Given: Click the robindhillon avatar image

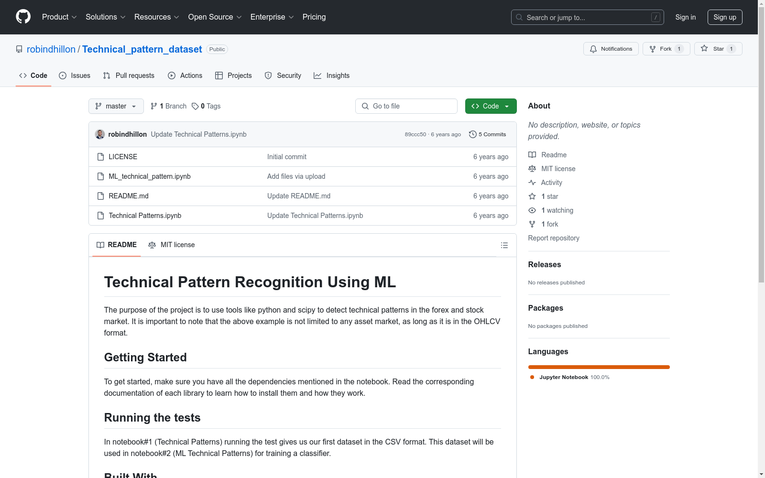Looking at the screenshot, I should pyautogui.click(x=100, y=134).
